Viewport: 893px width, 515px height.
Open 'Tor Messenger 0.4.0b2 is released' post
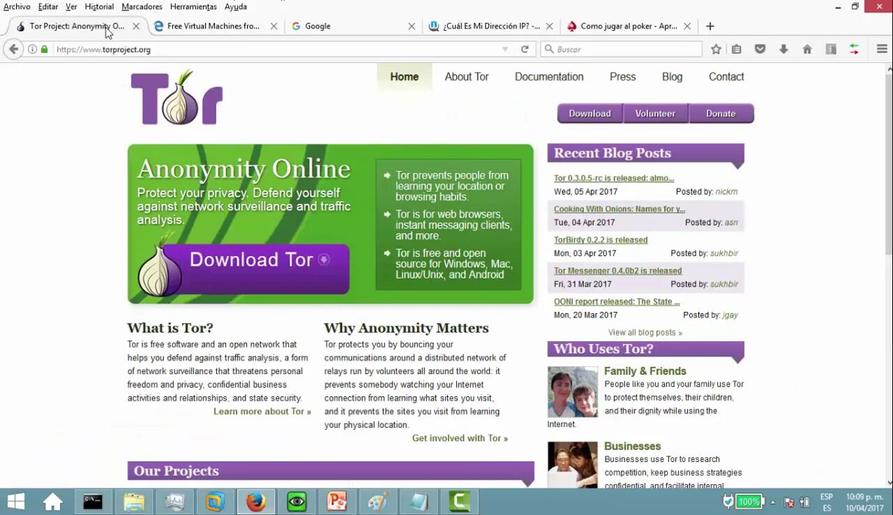coord(617,271)
